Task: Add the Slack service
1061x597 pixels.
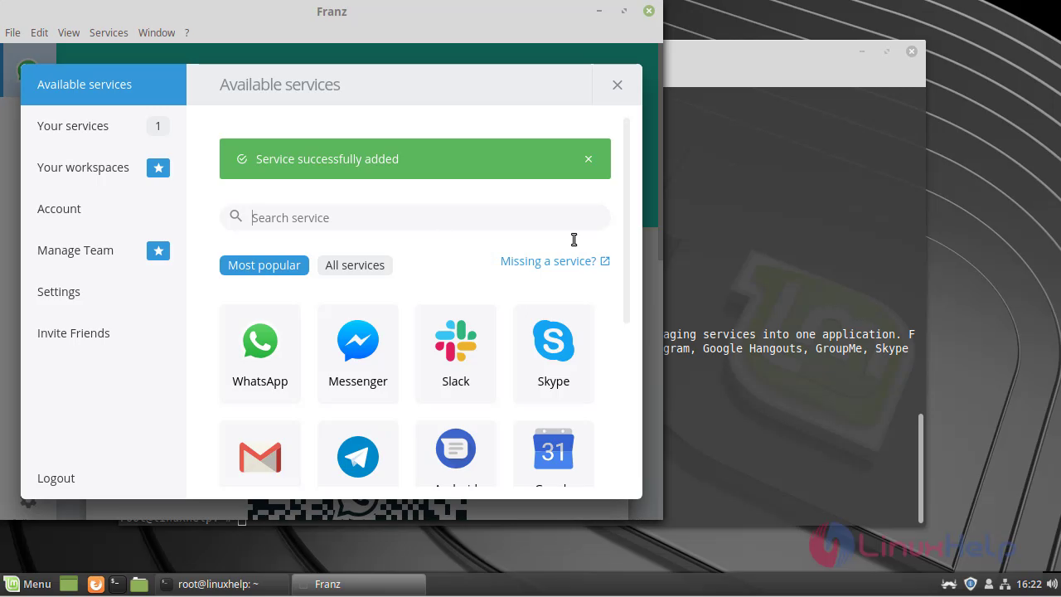Action: tap(456, 354)
